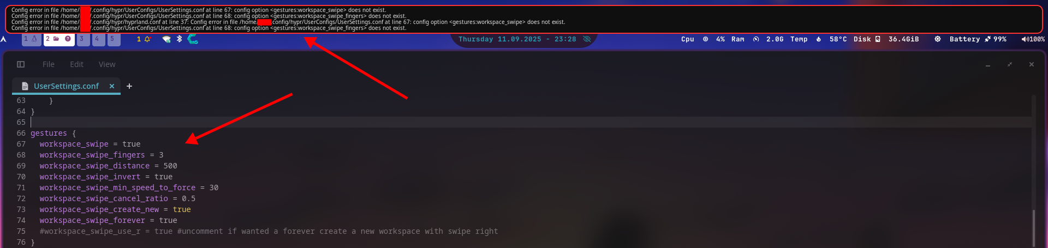This screenshot has height=248, width=1048.
Task: Toggle the editor sidebar panel icon
Action: pyautogui.click(x=21, y=64)
